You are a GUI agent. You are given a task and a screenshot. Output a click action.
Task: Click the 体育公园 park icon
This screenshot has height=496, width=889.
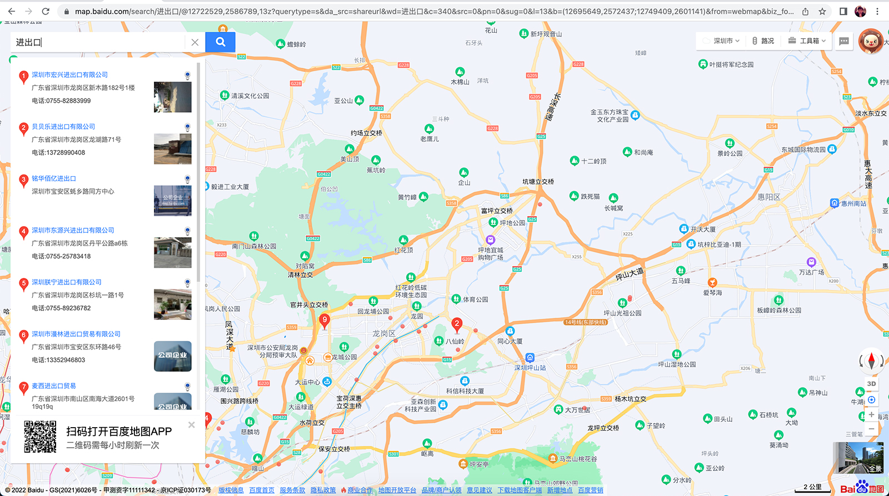coord(456,299)
